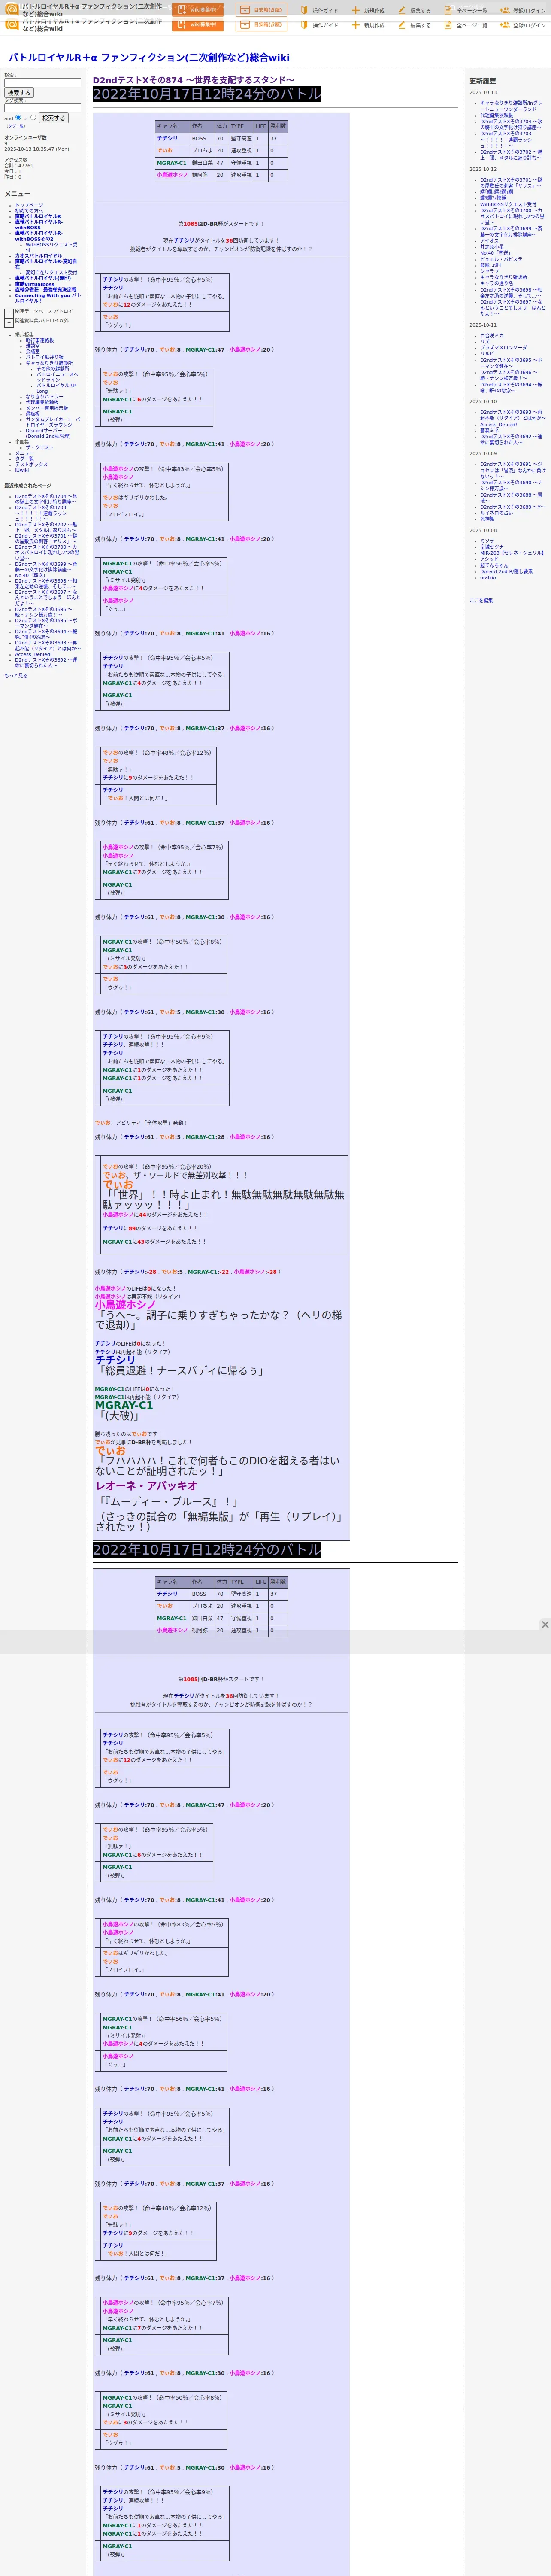Viewport: 551px width, 2576px height.
Task: Open 会議室 bulletin board link
Action: coord(33,352)
